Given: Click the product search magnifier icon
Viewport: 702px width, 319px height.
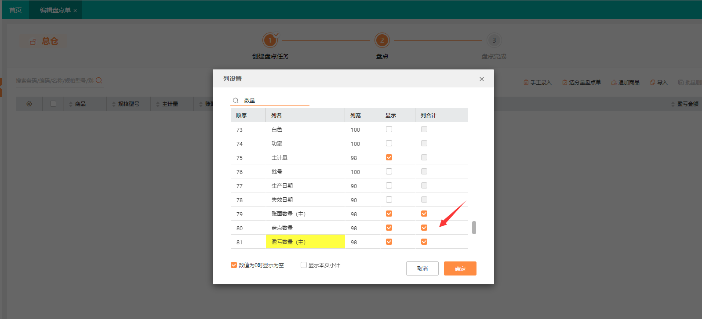Looking at the screenshot, I should pyautogui.click(x=99, y=80).
